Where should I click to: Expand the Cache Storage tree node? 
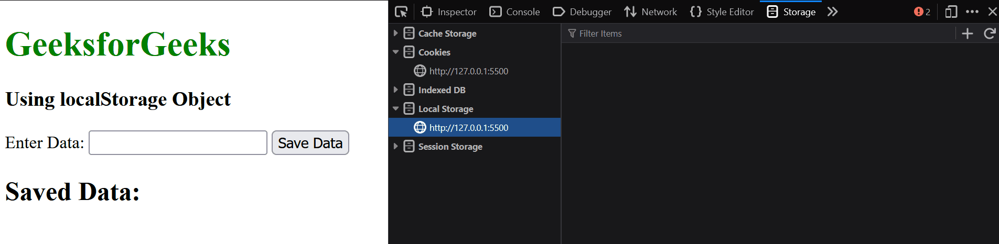click(x=395, y=34)
